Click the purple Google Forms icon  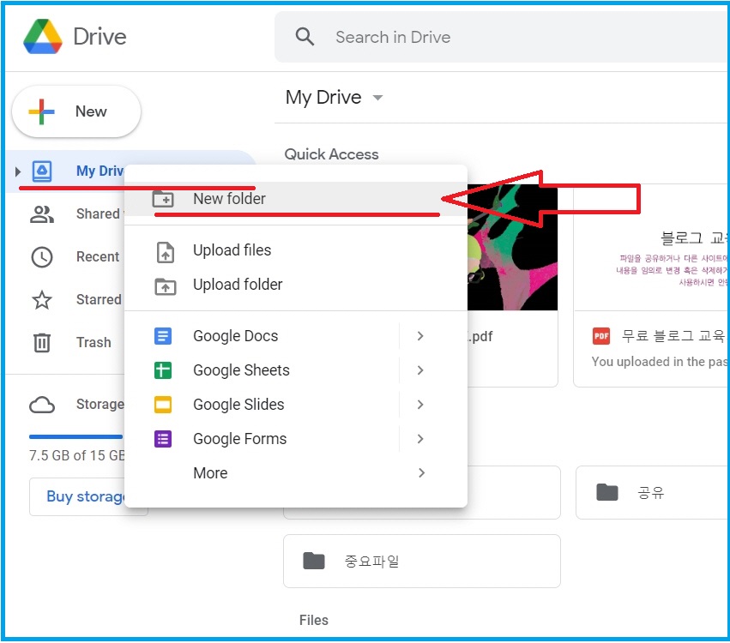(163, 439)
